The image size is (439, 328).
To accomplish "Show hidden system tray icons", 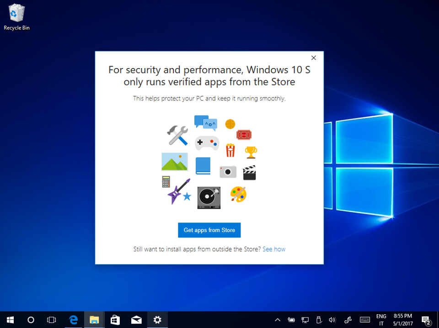I will tap(278, 320).
